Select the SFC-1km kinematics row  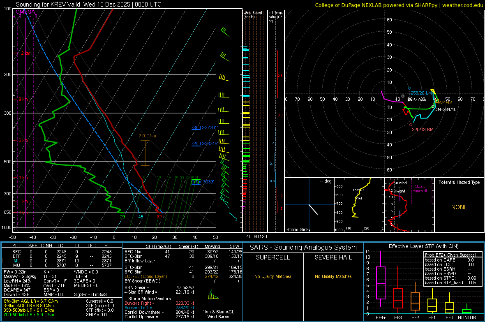click(183, 252)
